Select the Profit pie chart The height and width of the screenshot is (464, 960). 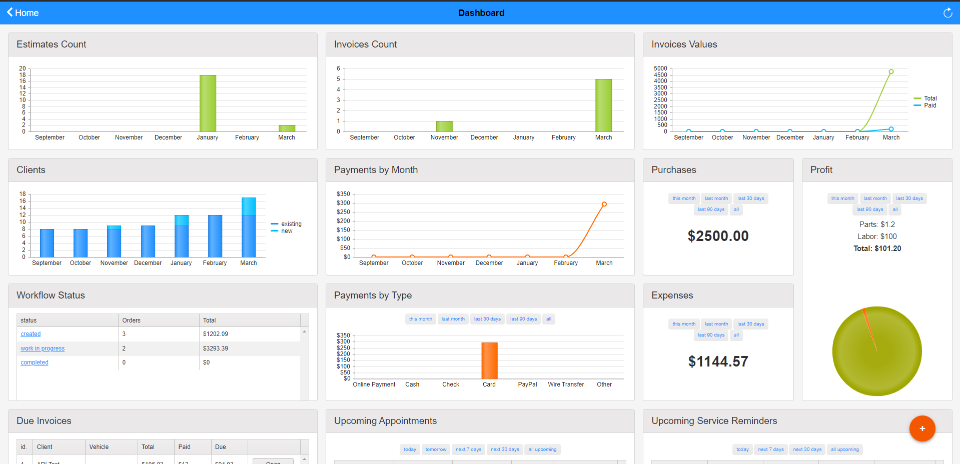point(876,351)
